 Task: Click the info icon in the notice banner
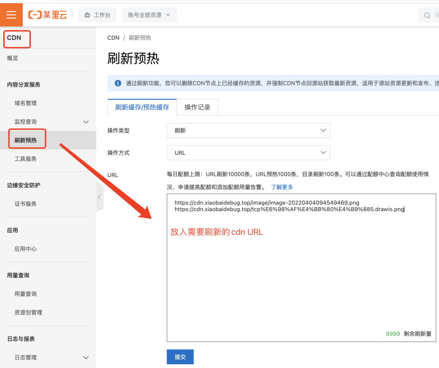(x=117, y=83)
